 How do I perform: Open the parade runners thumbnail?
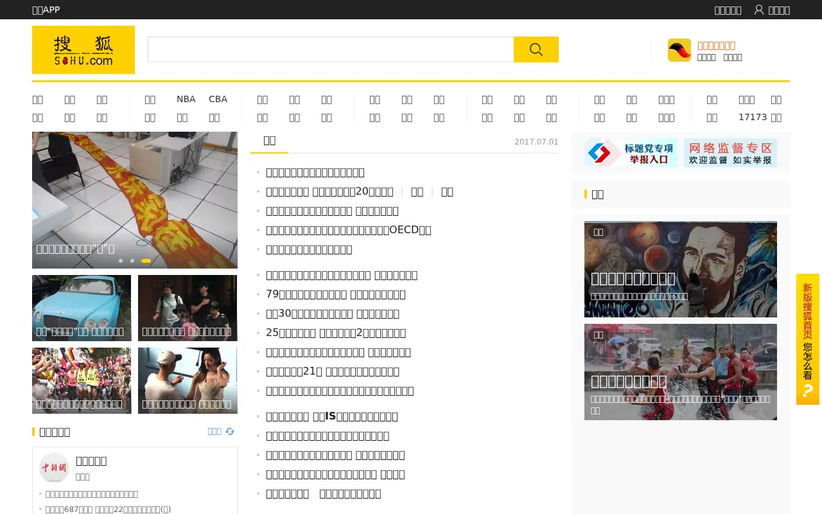tap(82, 380)
